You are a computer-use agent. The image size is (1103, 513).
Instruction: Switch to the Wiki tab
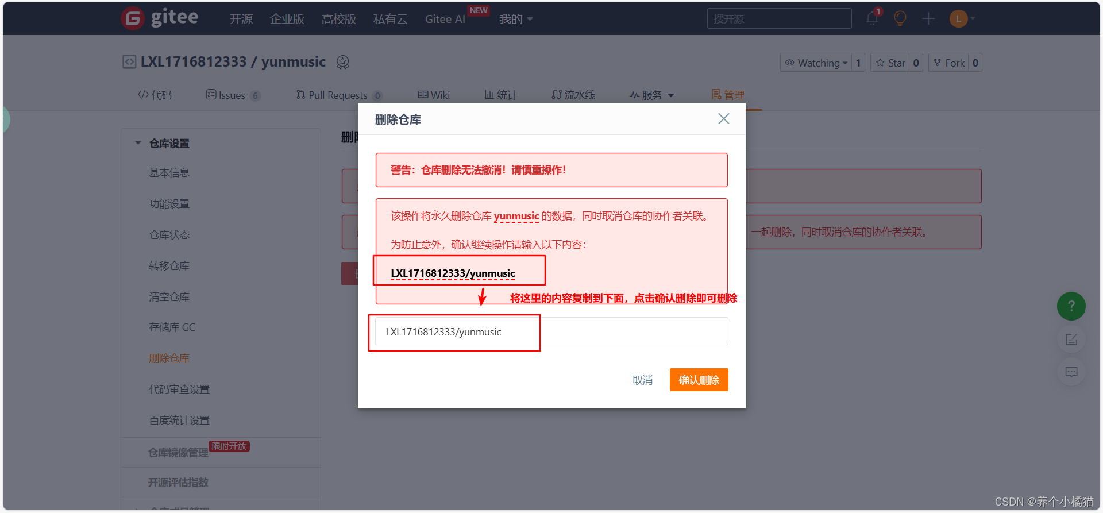click(x=434, y=95)
